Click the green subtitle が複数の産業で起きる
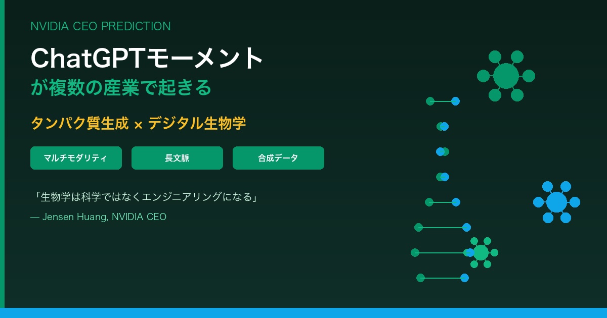The height and width of the screenshot is (318, 607). (121, 87)
